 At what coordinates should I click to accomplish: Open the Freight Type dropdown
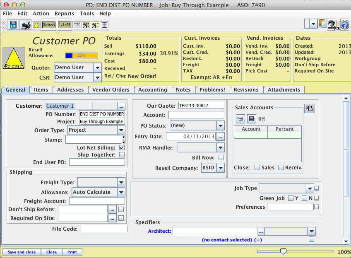[121, 182]
